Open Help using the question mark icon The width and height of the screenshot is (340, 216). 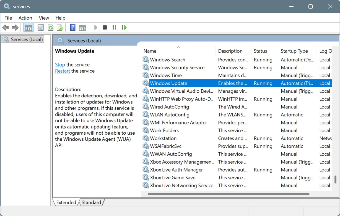72,27
